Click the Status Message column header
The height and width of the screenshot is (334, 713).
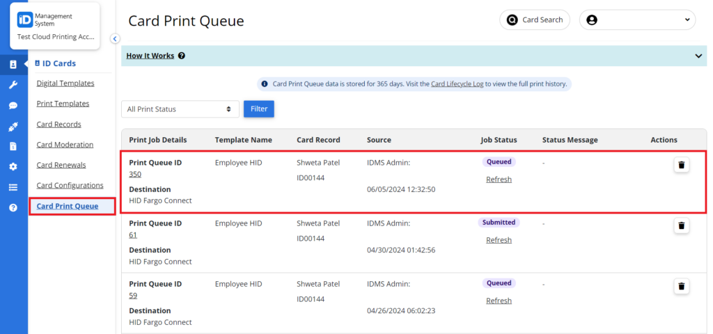pos(570,140)
